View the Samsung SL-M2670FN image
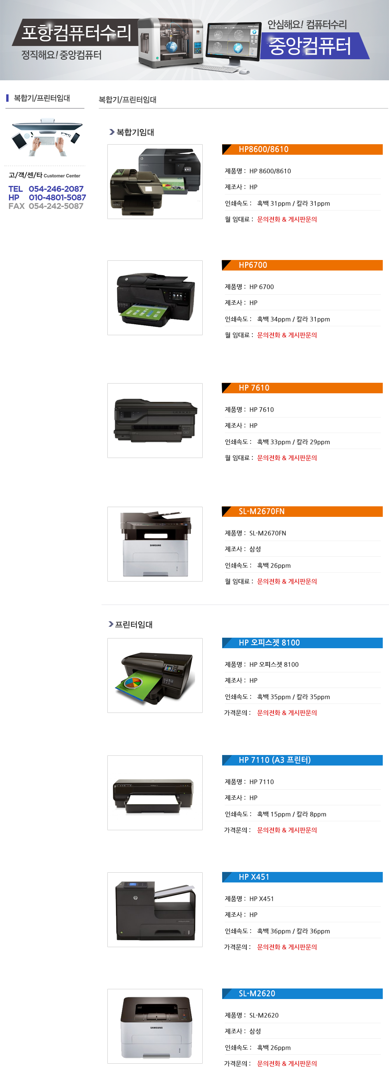 155,544
